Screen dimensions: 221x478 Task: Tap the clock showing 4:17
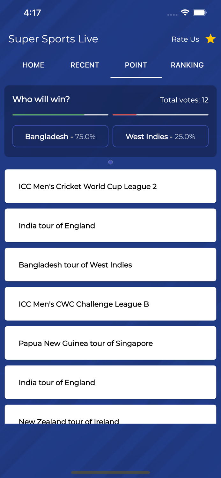click(33, 13)
